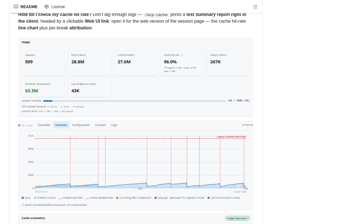Click the purple long gap legend swatch

pyautogui.click(x=156, y=198)
